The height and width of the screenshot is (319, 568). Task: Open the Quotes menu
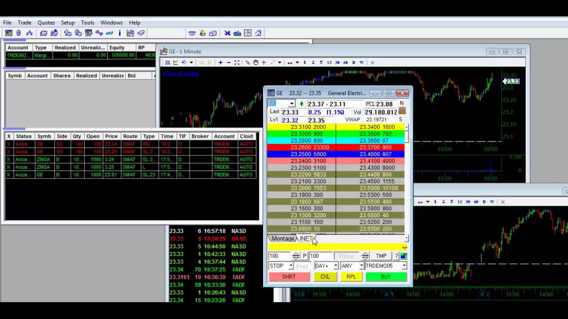tap(46, 23)
